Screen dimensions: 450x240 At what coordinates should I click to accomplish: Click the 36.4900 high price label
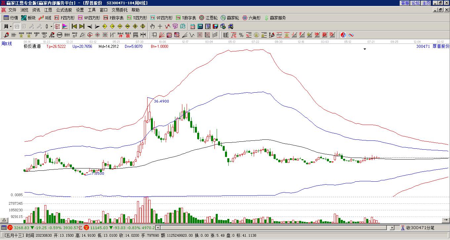161,101
